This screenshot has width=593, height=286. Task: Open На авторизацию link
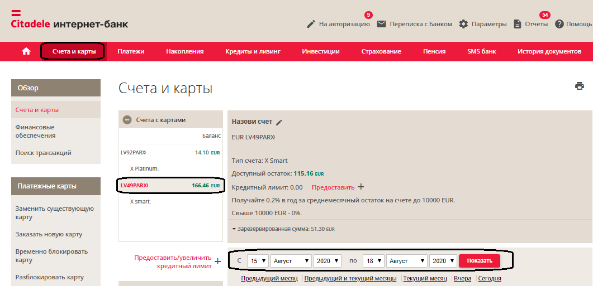[x=344, y=24]
